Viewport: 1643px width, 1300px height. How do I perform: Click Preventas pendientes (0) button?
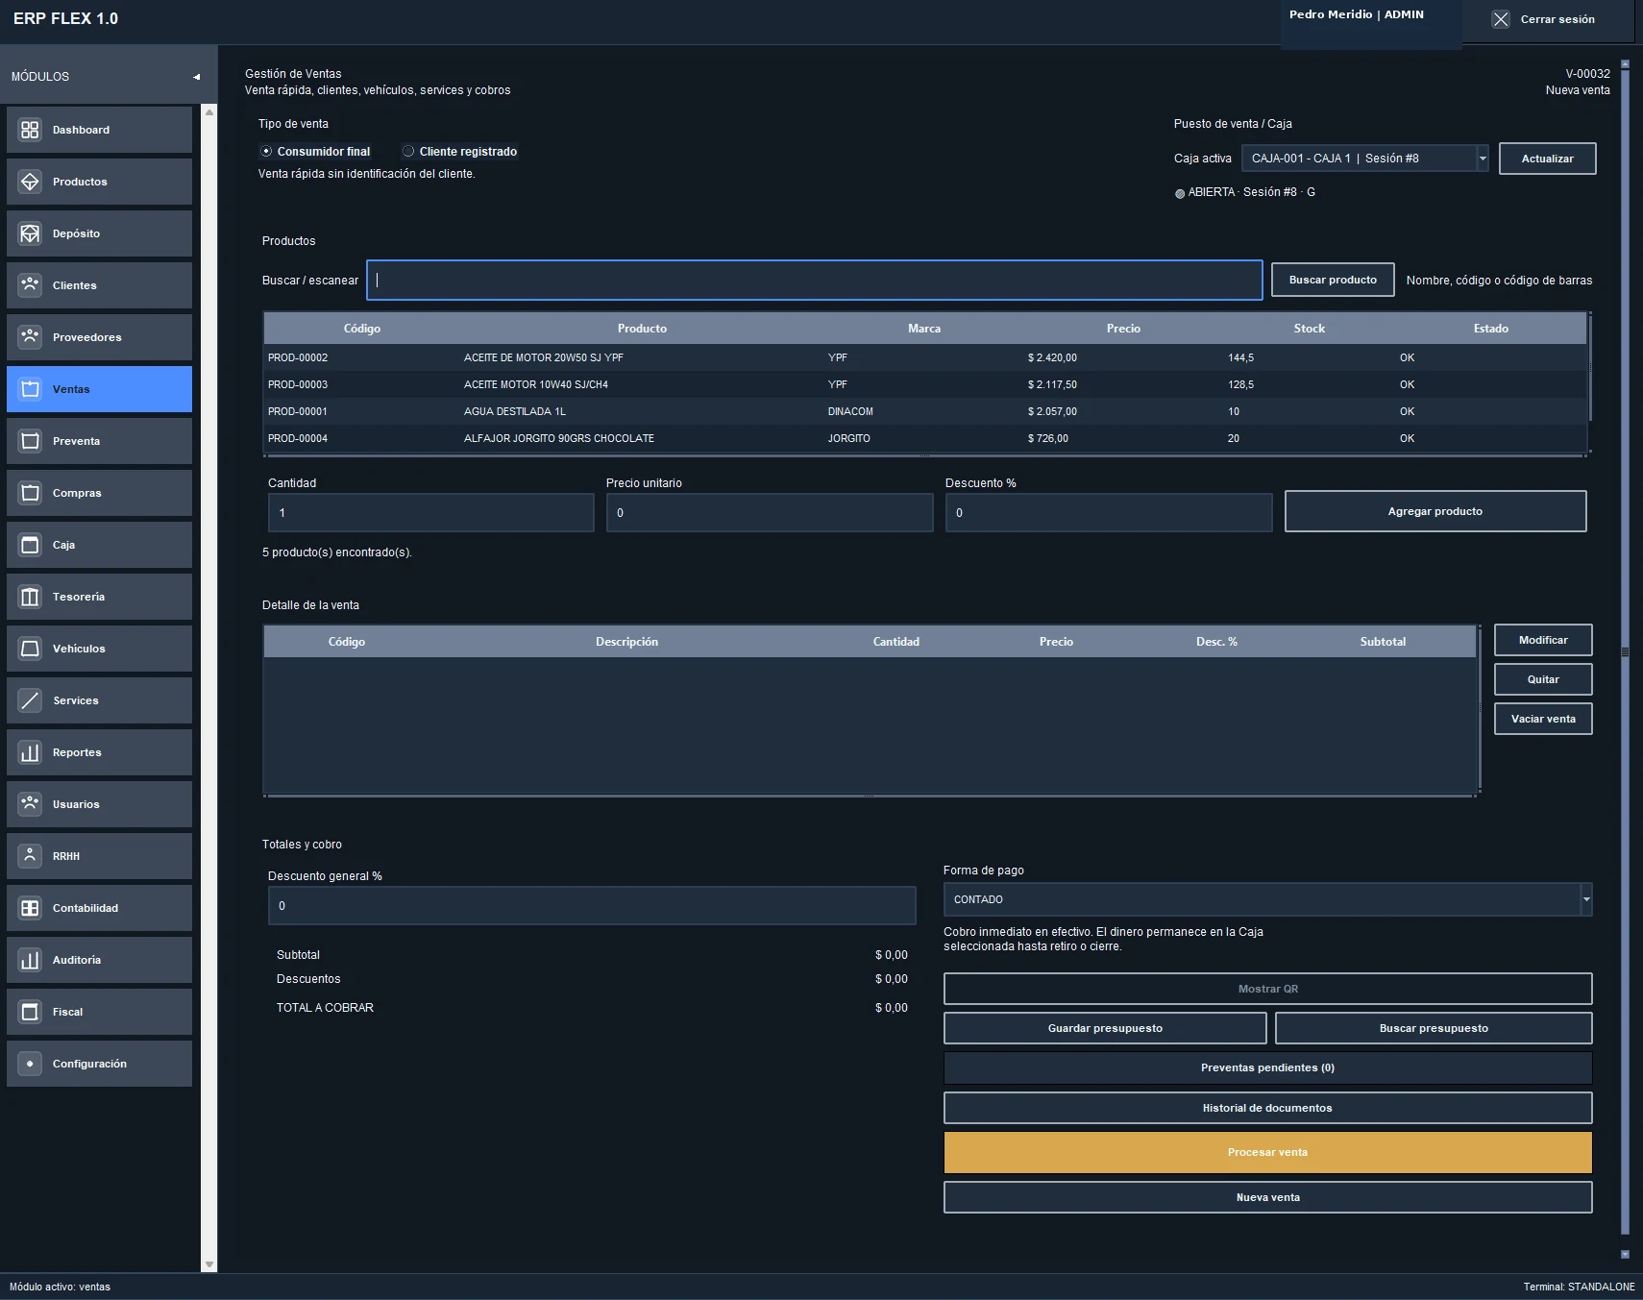coord(1267,1067)
